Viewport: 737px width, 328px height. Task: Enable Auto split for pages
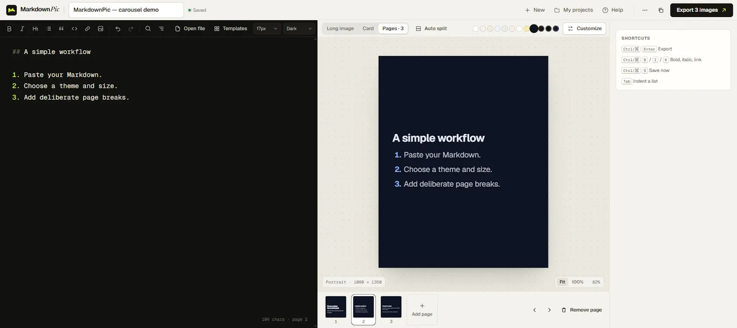point(431,29)
